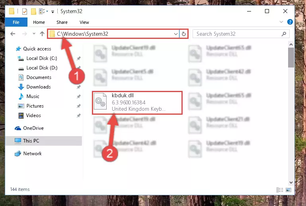306x206 pixels.
Task: Click the vertical scrollbar thumb
Action: click(x=291, y=58)
